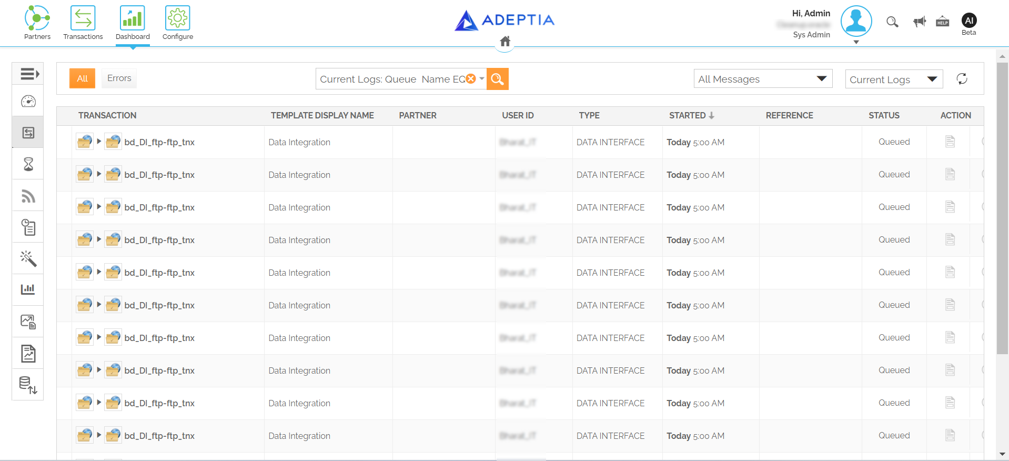Open the All Messages dropdown
1009x461 pixels.
tap(763, 79)
